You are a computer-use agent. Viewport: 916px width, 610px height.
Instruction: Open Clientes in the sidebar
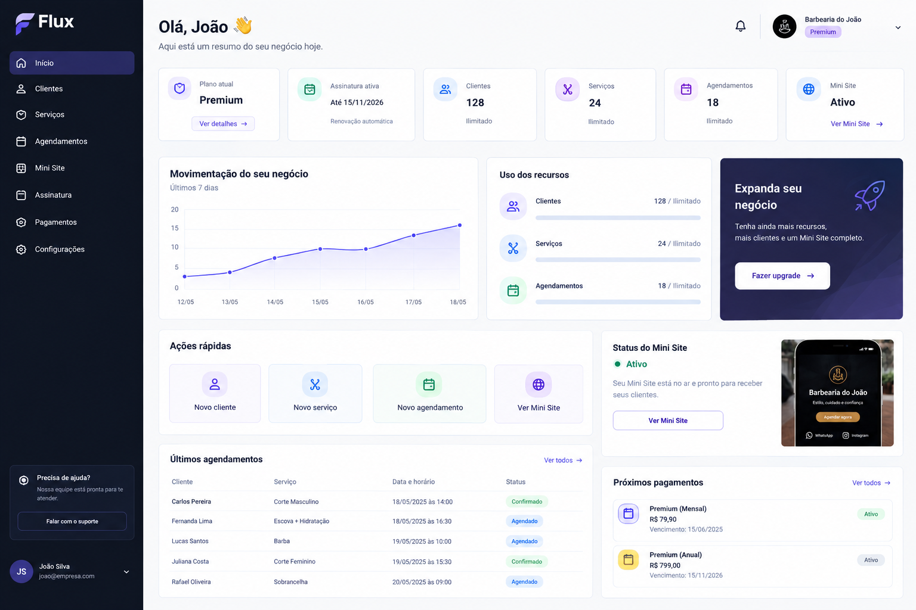click(72, 89)
